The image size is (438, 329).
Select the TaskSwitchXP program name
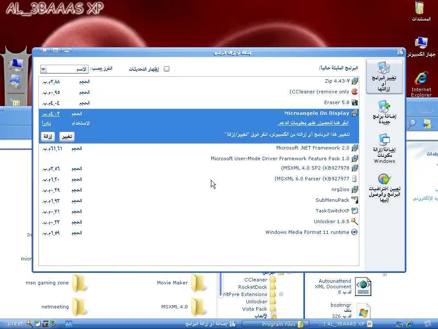point(332,211)
